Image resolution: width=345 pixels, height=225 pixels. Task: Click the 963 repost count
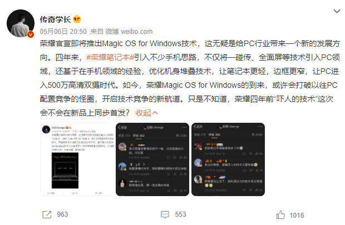click(62, 214)
